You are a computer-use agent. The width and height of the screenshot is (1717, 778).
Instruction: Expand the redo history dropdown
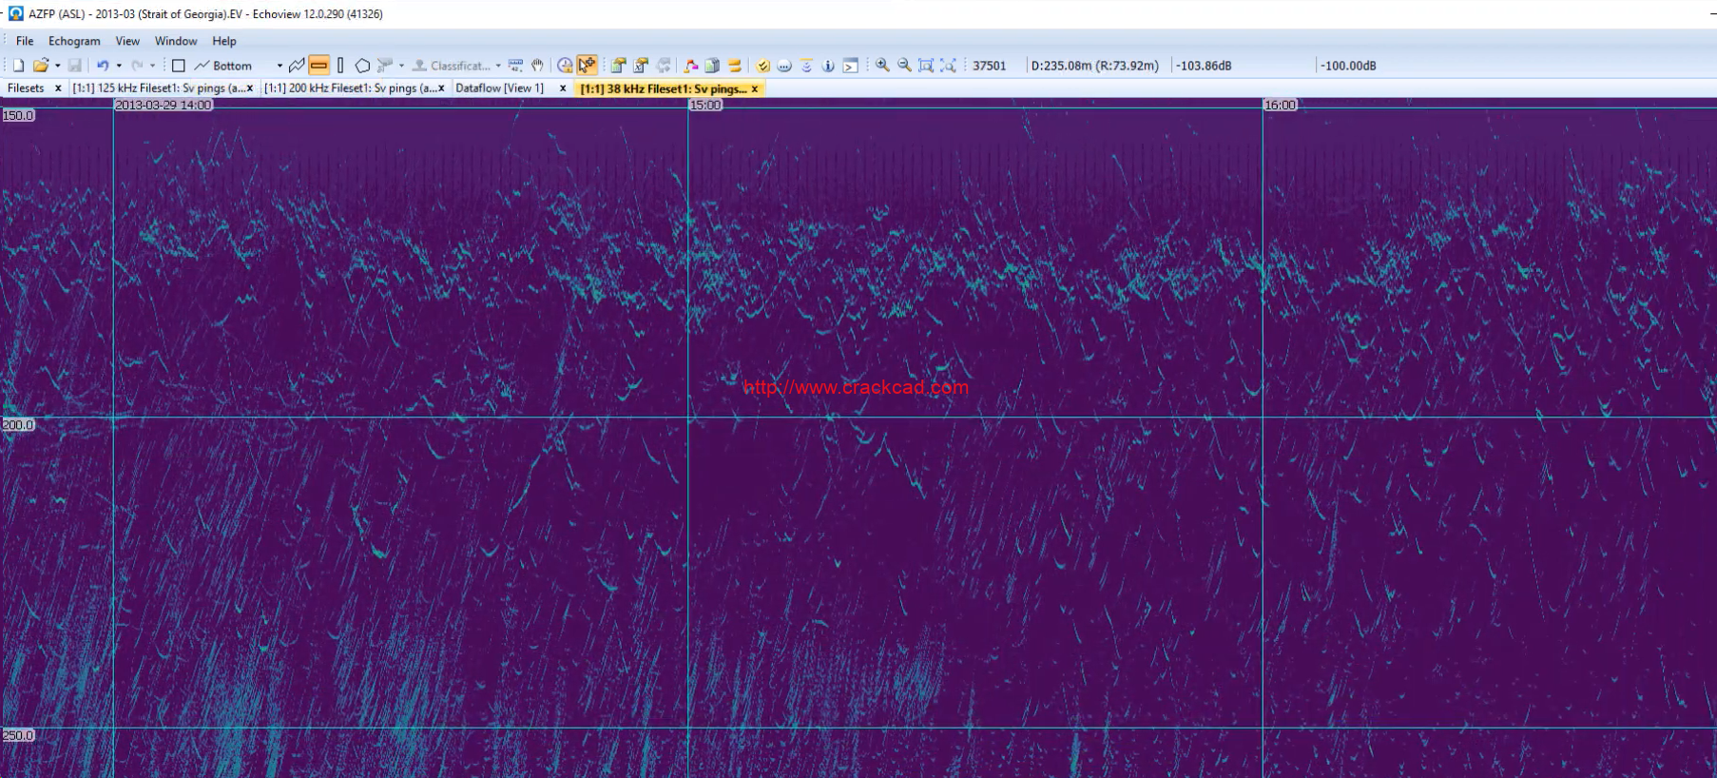point(153,66)
